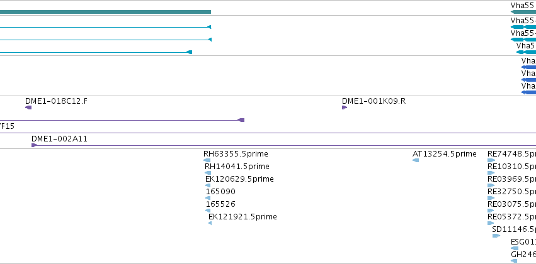The image size is (536, 264).
Task: Select the arrow glyph under GH246
Action: tap(514, 261)
